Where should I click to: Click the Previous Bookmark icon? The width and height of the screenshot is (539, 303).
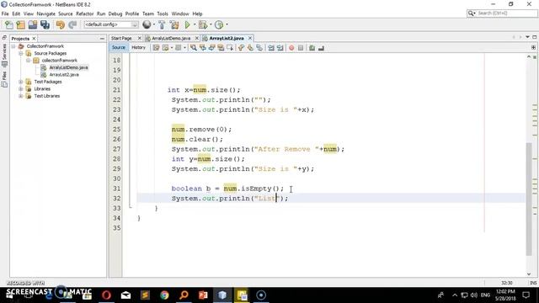point(241,48)
